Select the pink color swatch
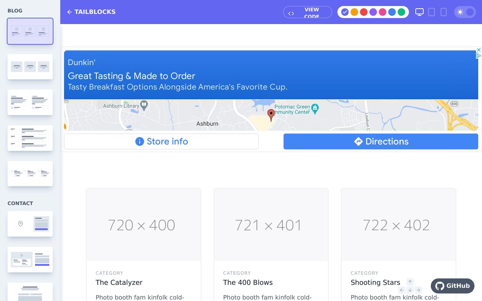 pos(383,12)
